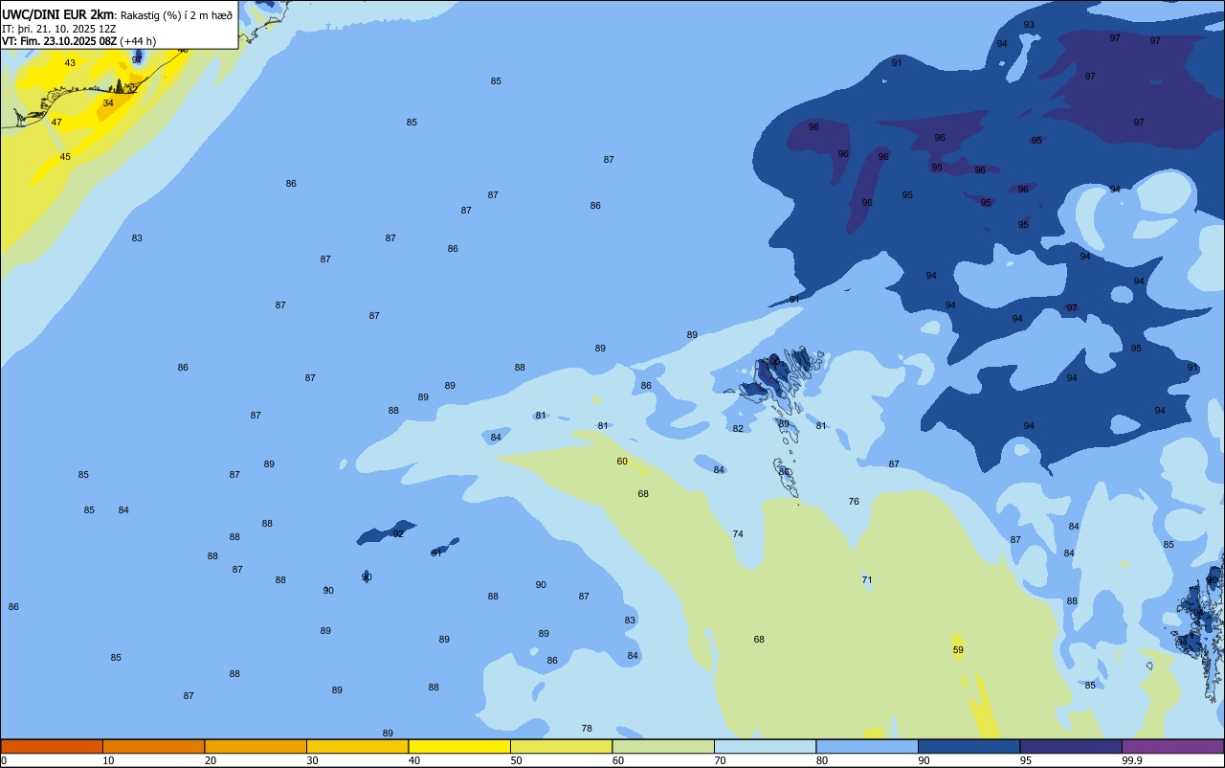
Task: Click the '99.9' legend tick label
Action: click(x=1132, y=760)
